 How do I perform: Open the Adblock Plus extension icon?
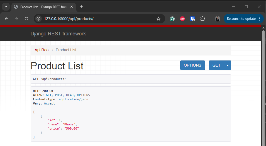(x=182, y=19)
